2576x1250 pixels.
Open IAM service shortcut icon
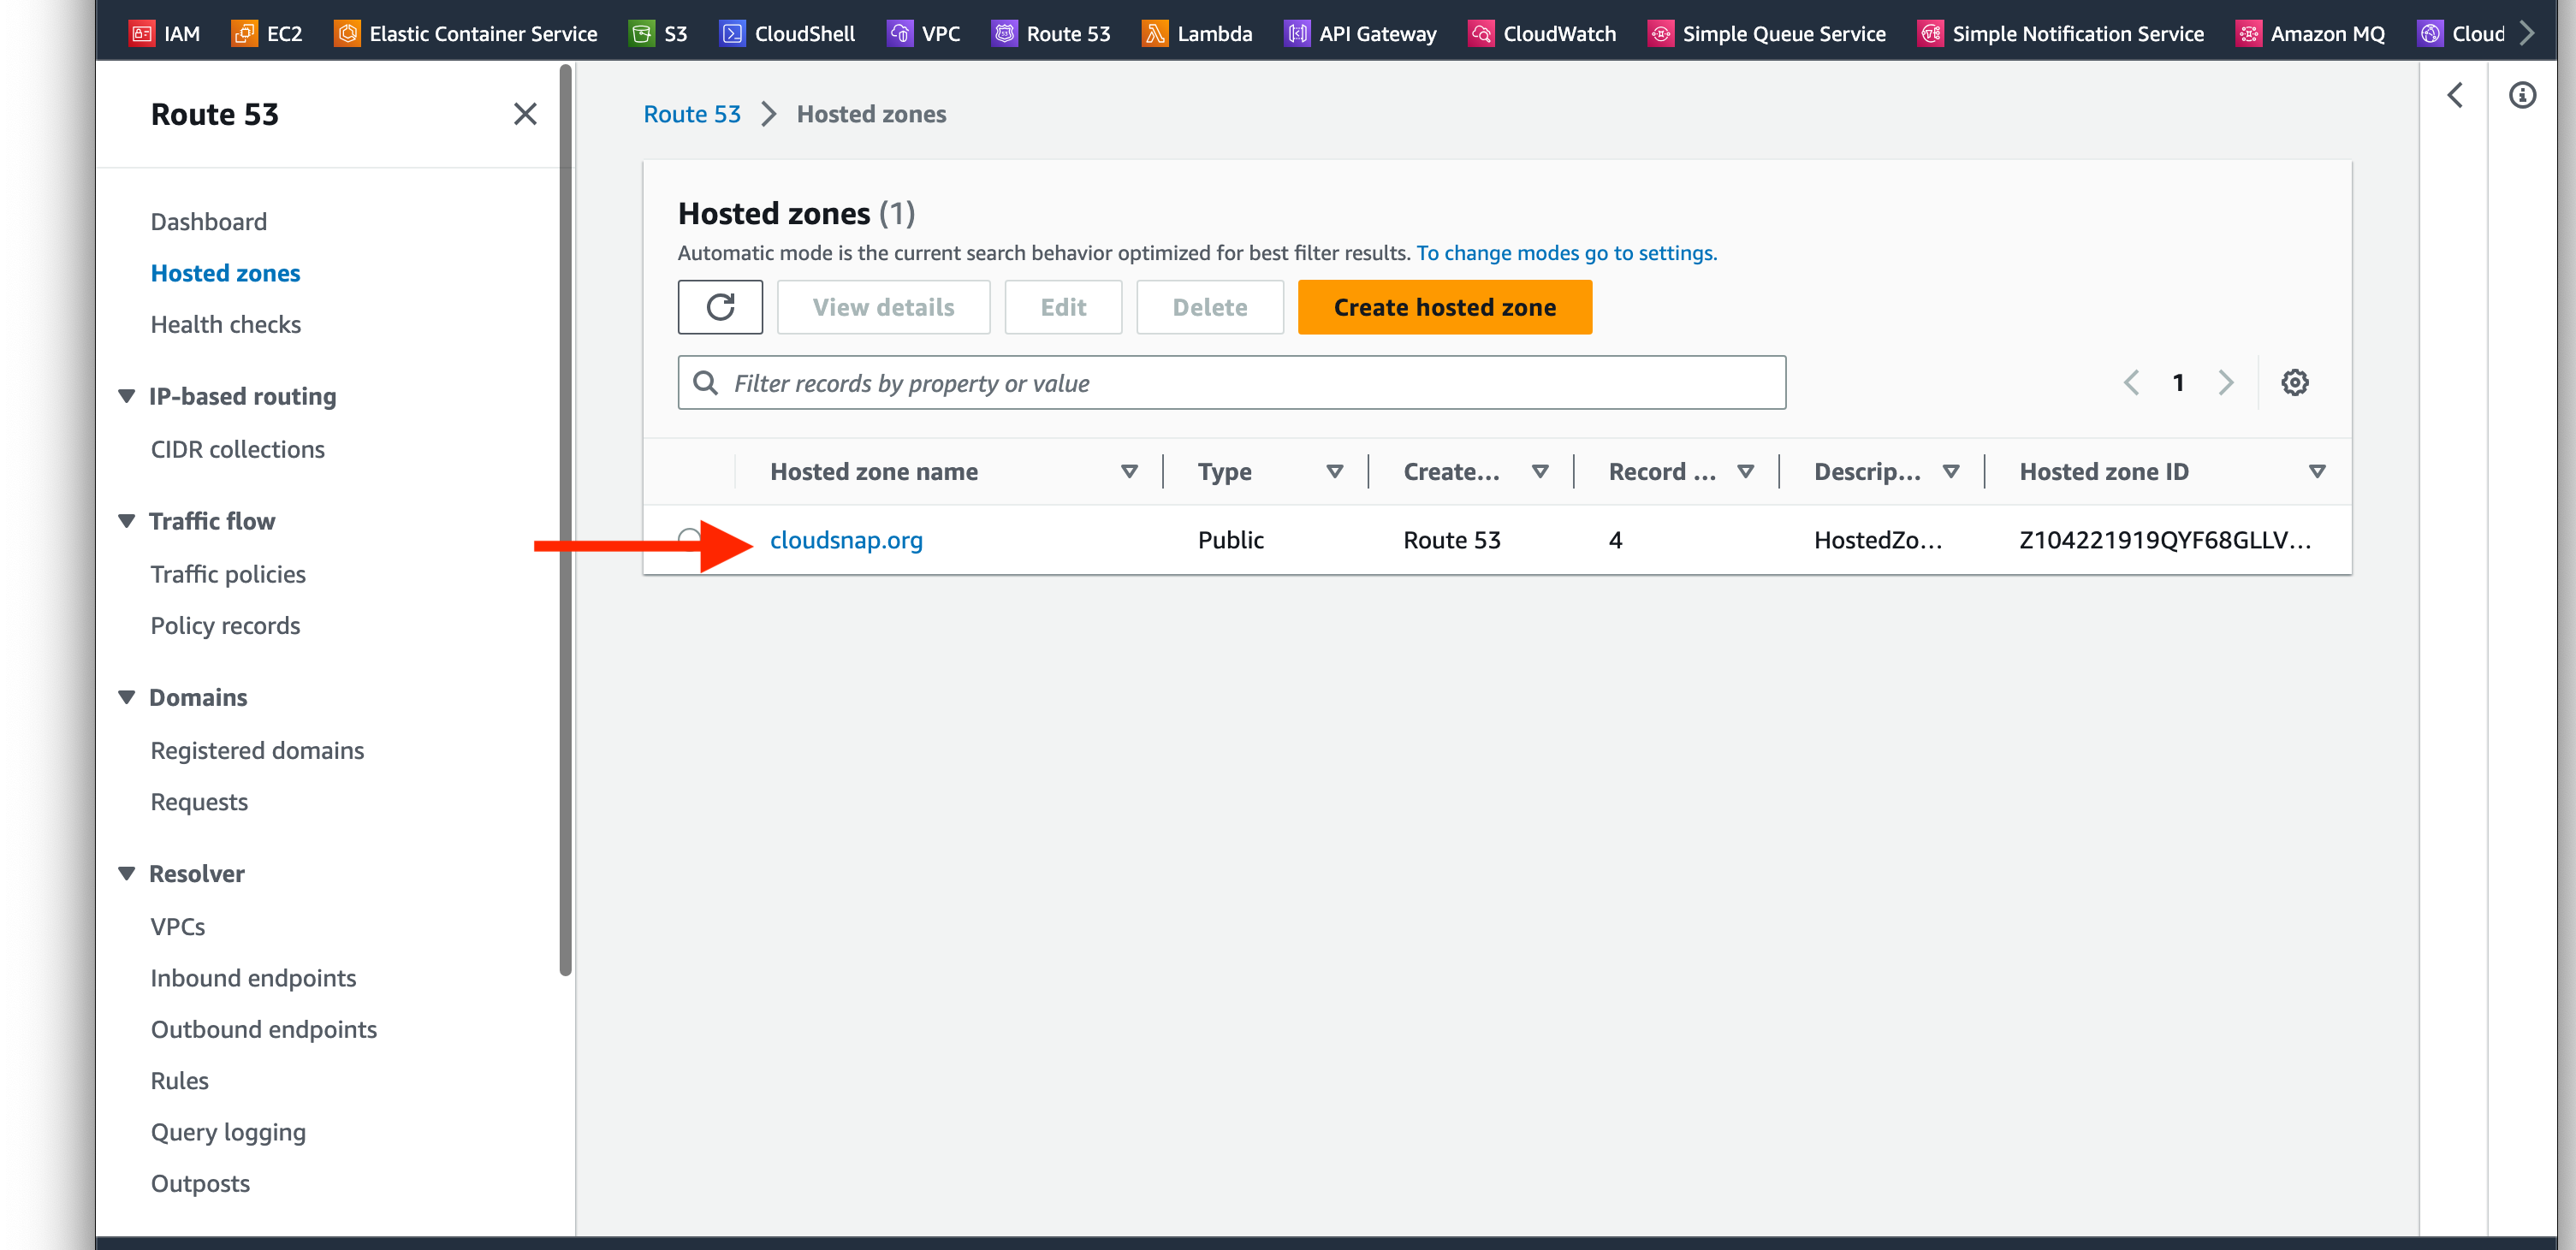click(142, 33)
